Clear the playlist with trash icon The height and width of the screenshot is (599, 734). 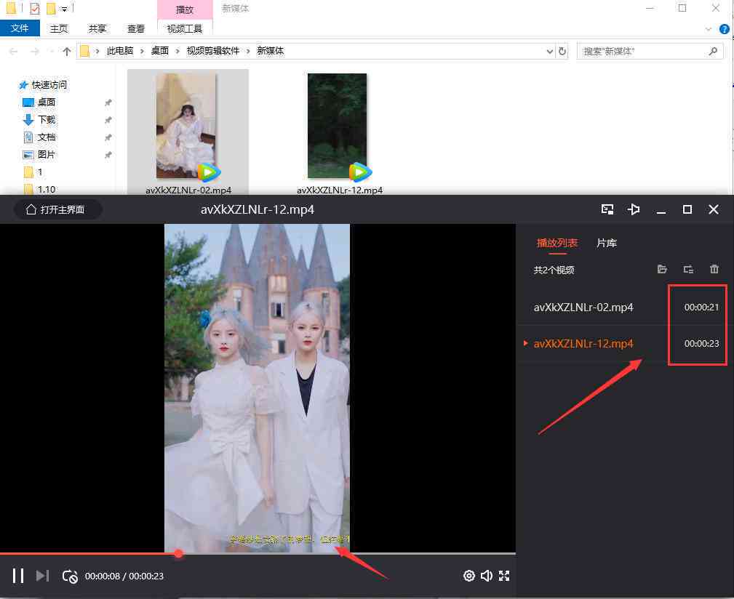tap(714, 270)
